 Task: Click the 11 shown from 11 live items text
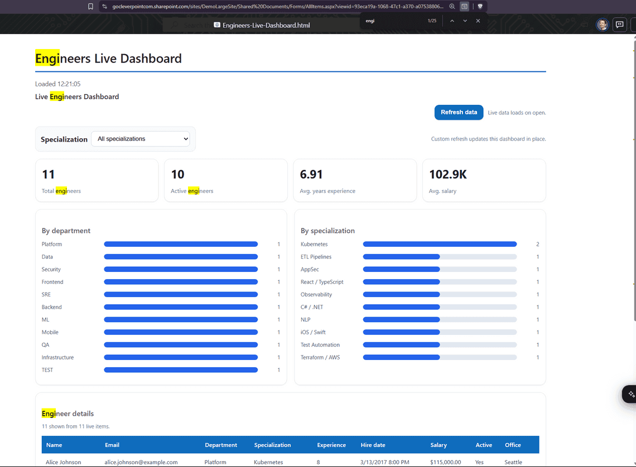pyautogui.click(x=75, y=426)
